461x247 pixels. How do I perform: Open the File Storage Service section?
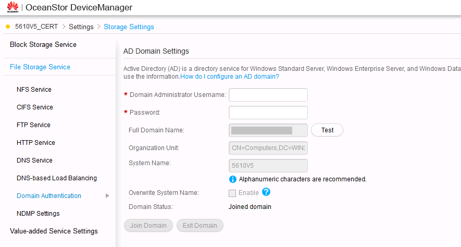pyautogui.click(x=40, y=67)
